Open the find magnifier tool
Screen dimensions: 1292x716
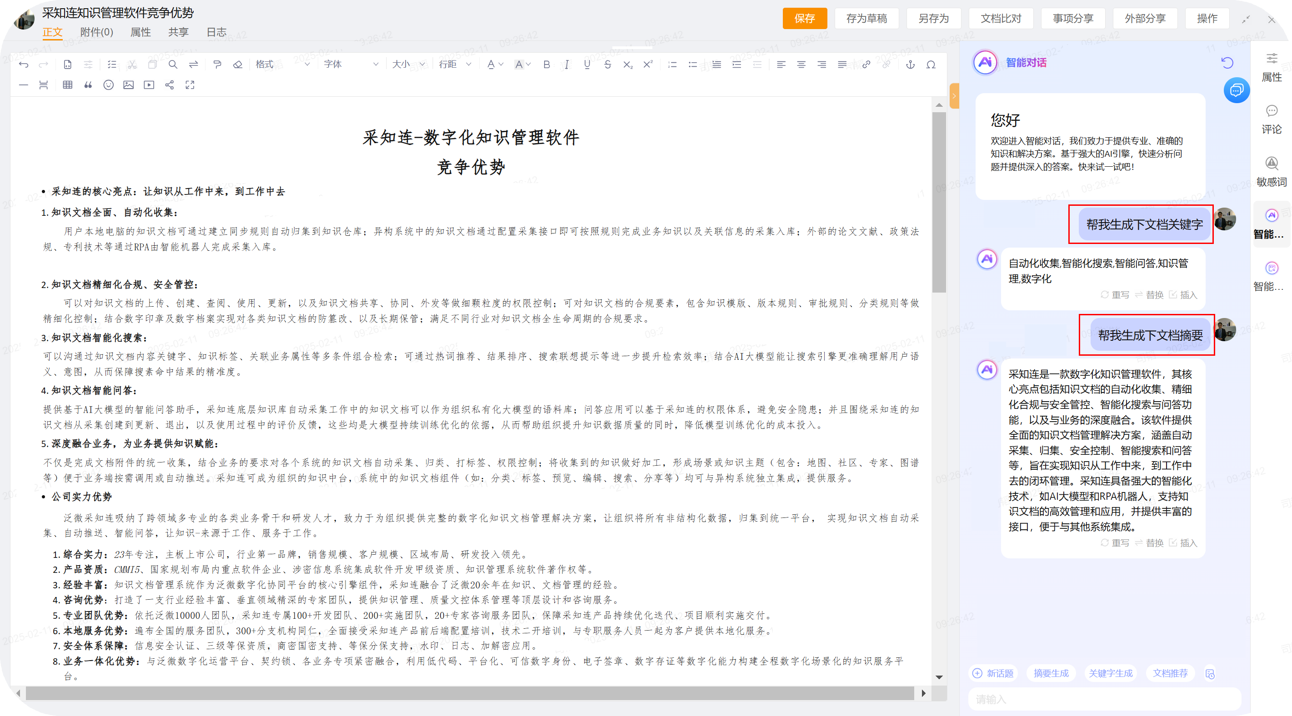pyautogui.click(x=173, y=65)
